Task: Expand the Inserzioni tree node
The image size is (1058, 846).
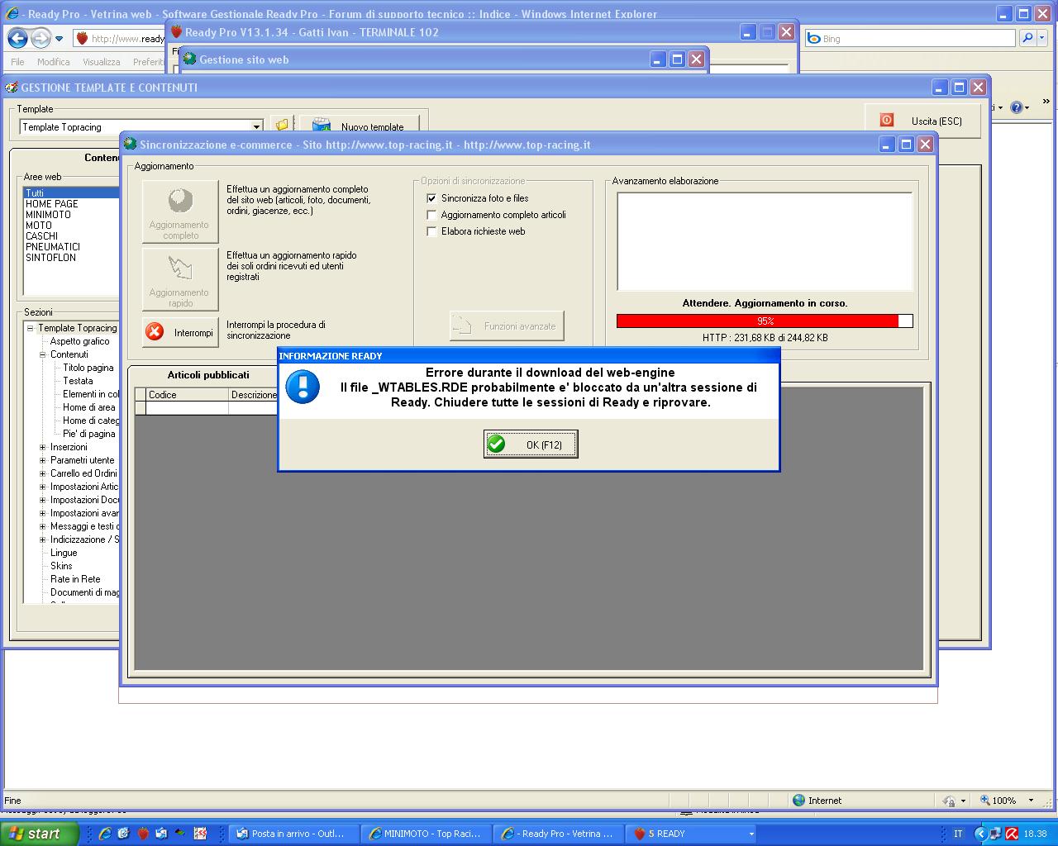Action: tap(43, 447)
